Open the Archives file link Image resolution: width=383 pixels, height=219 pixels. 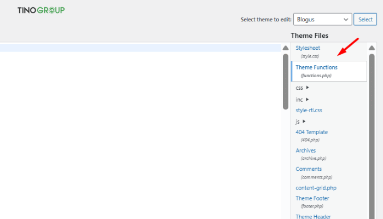[305, 151]
